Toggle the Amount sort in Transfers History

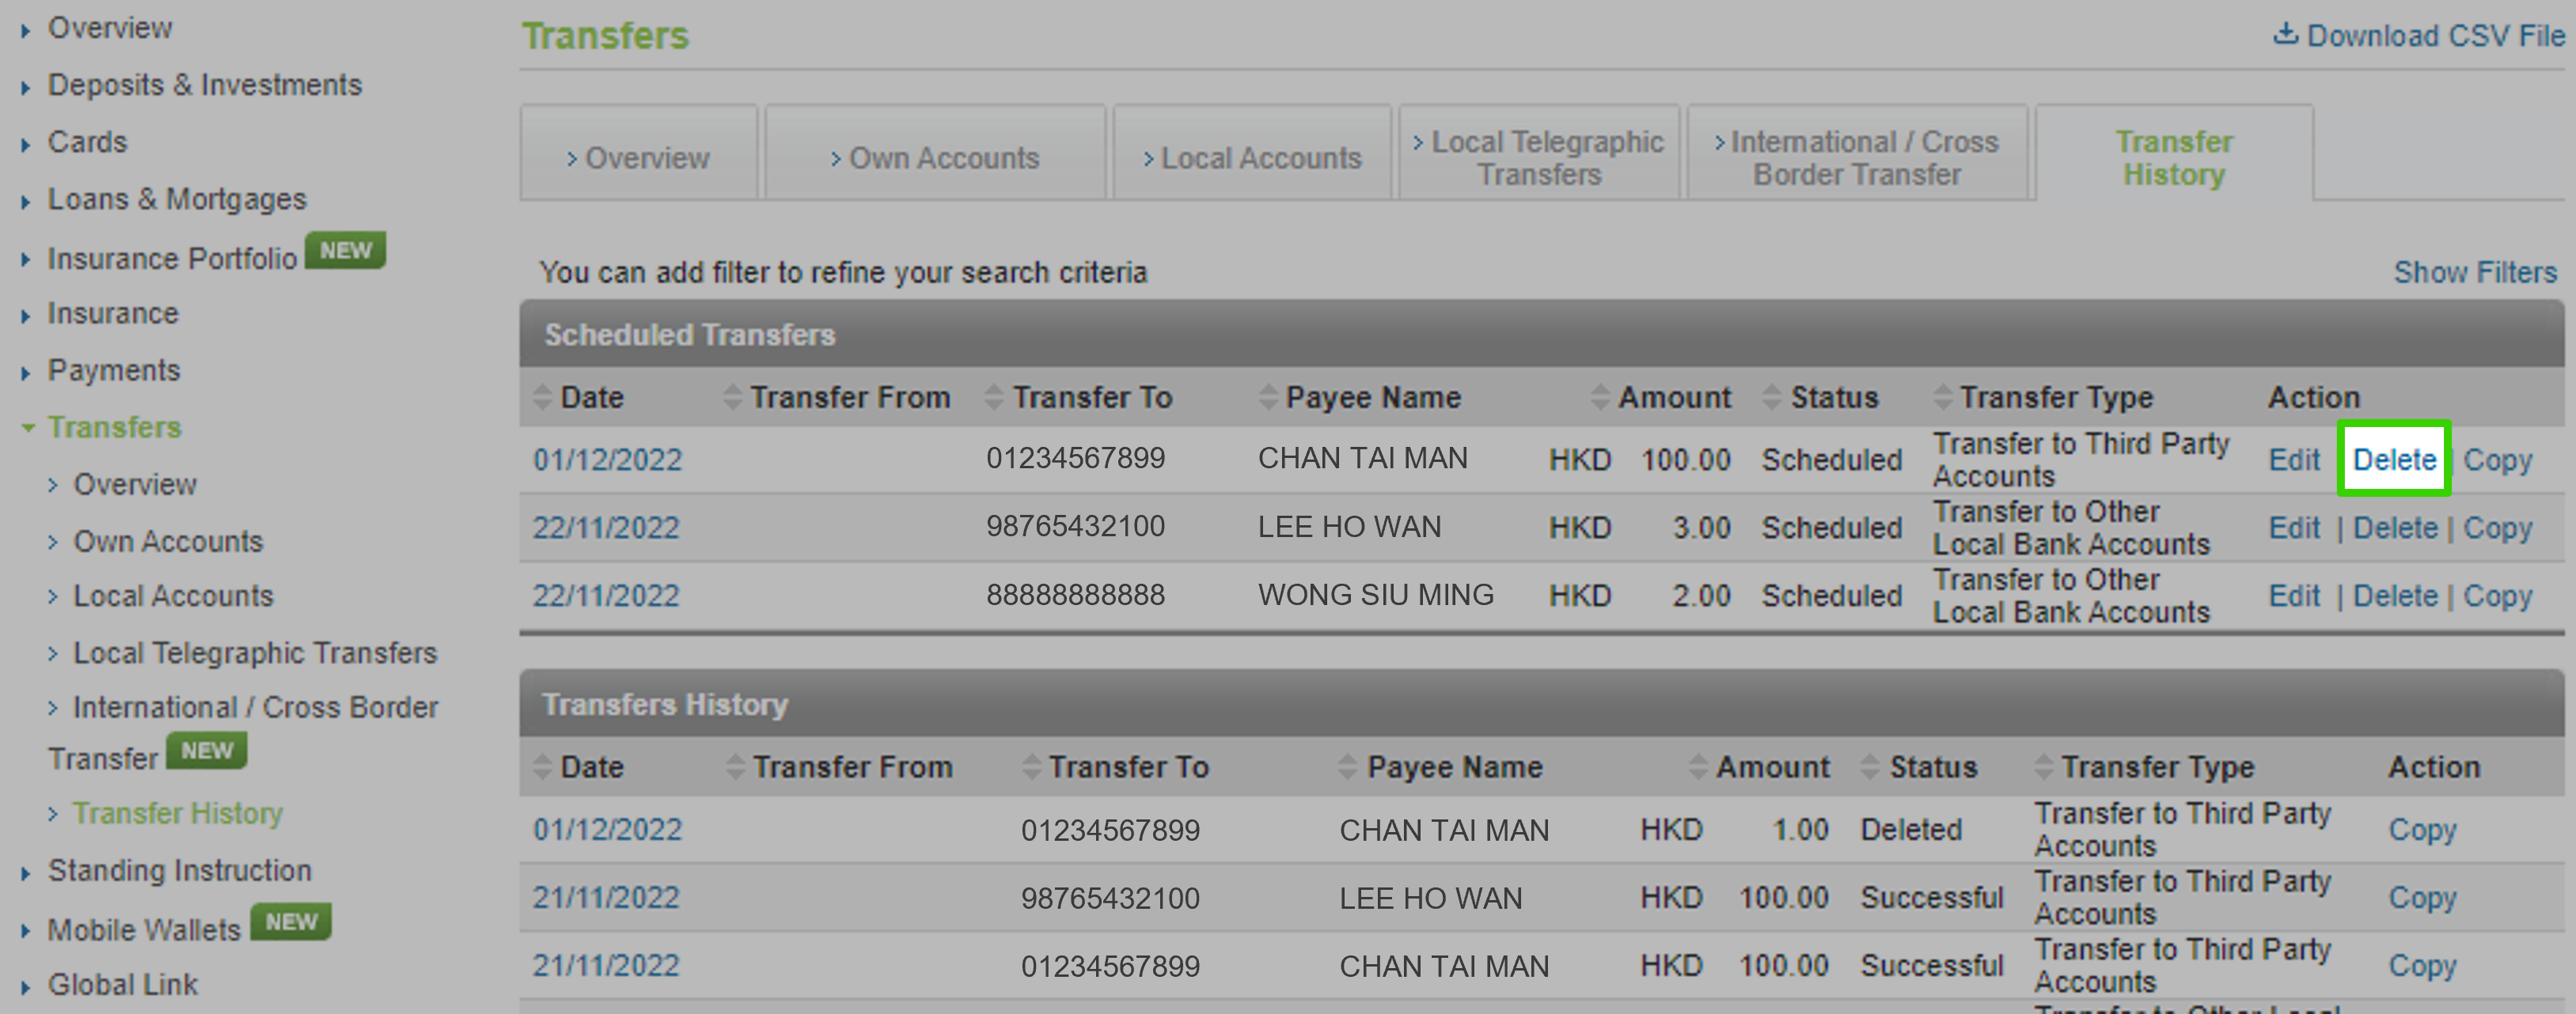point(1698,766)
